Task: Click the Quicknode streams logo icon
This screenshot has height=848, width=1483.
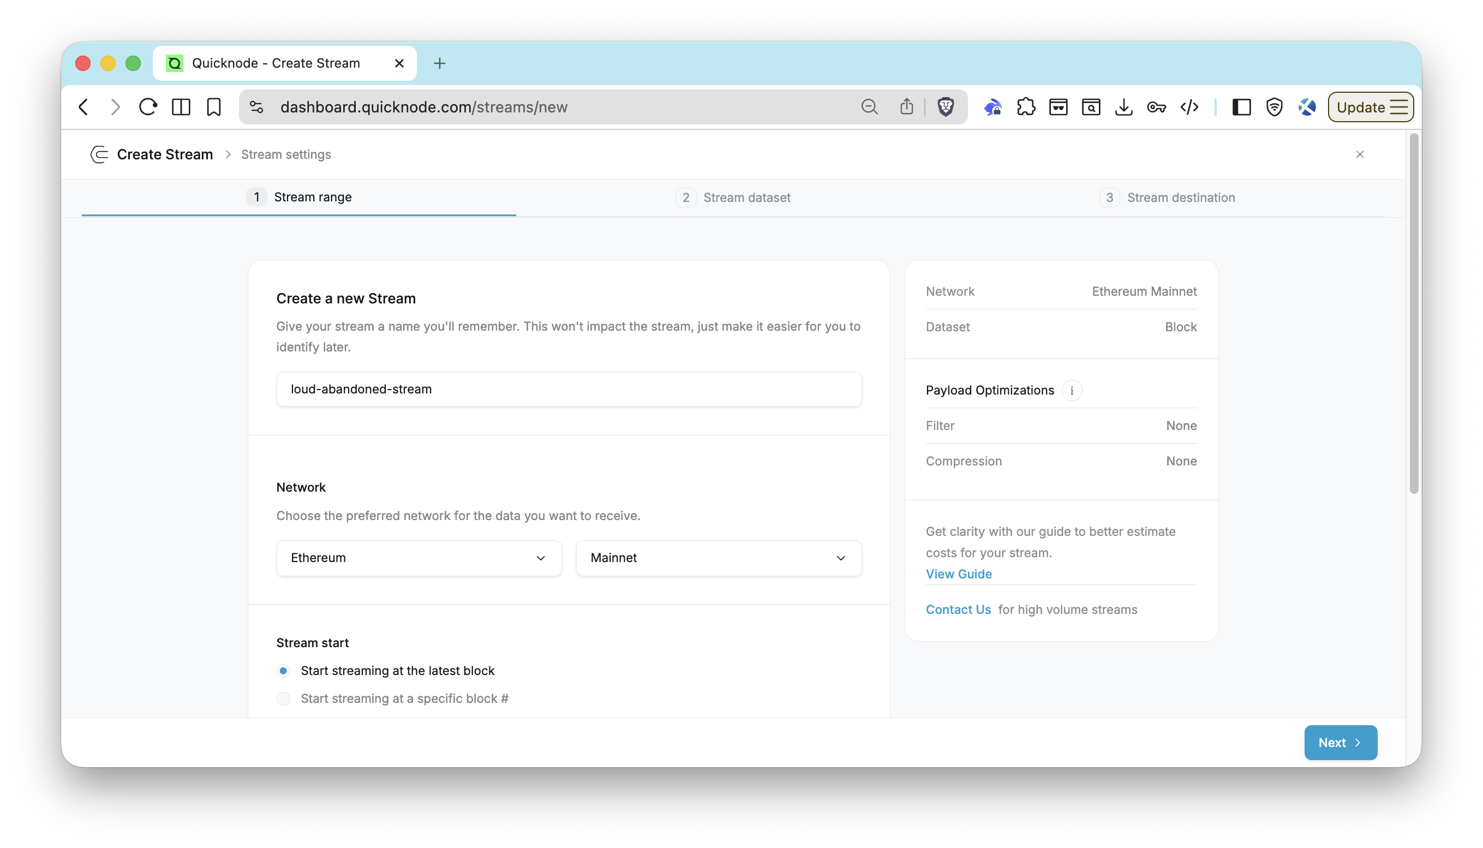Action: point(99,154)
